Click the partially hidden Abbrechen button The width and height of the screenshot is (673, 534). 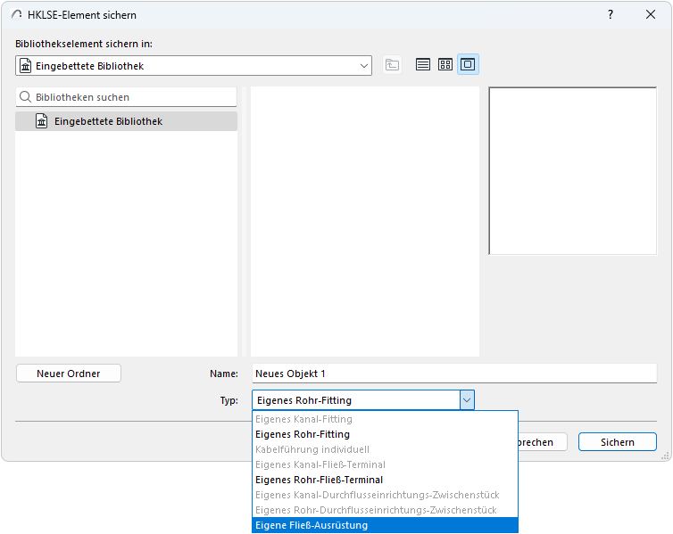coord(543,442)
